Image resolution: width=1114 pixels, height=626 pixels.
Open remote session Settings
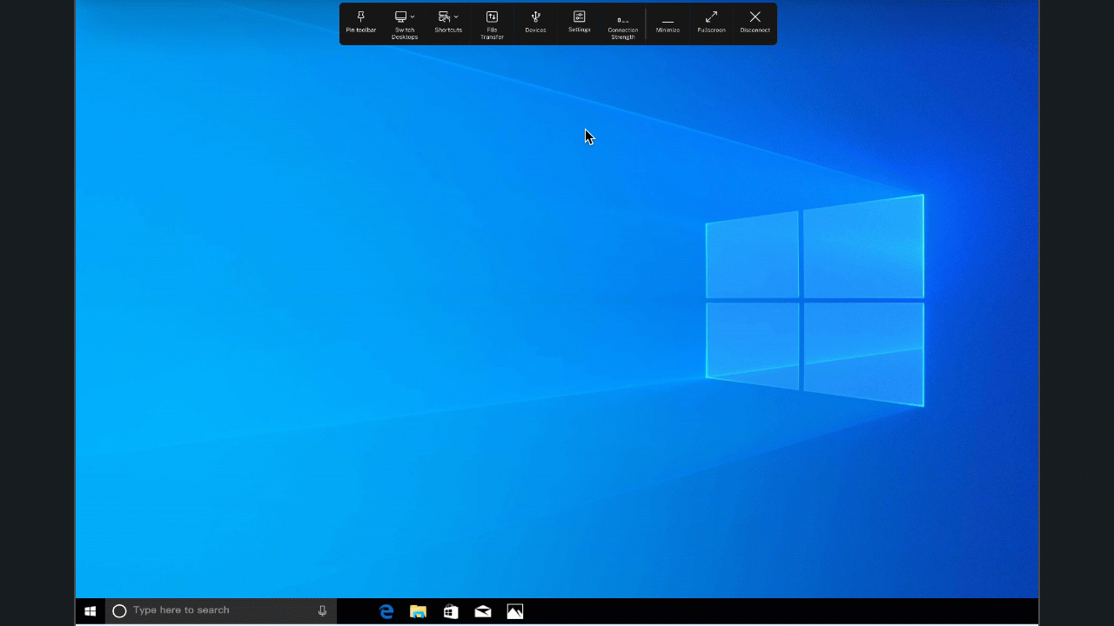pos(579,23)
